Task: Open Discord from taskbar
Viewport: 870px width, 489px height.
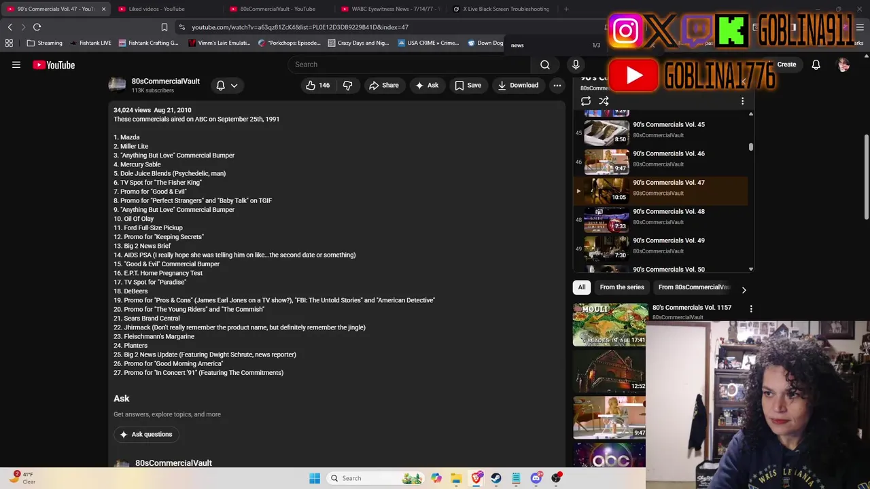Action: tap(536, 478)
